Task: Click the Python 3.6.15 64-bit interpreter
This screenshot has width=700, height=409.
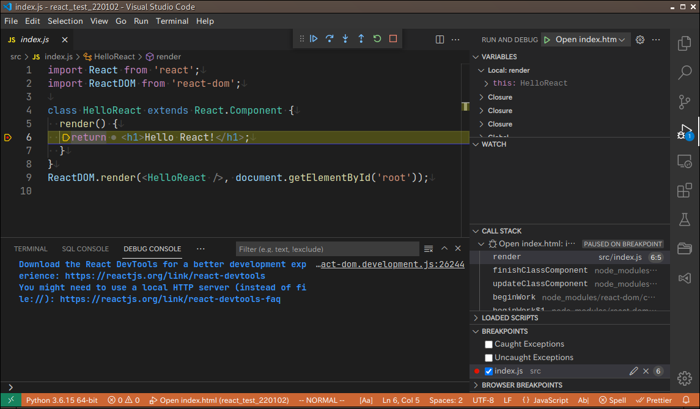Action: click(62, 400)
